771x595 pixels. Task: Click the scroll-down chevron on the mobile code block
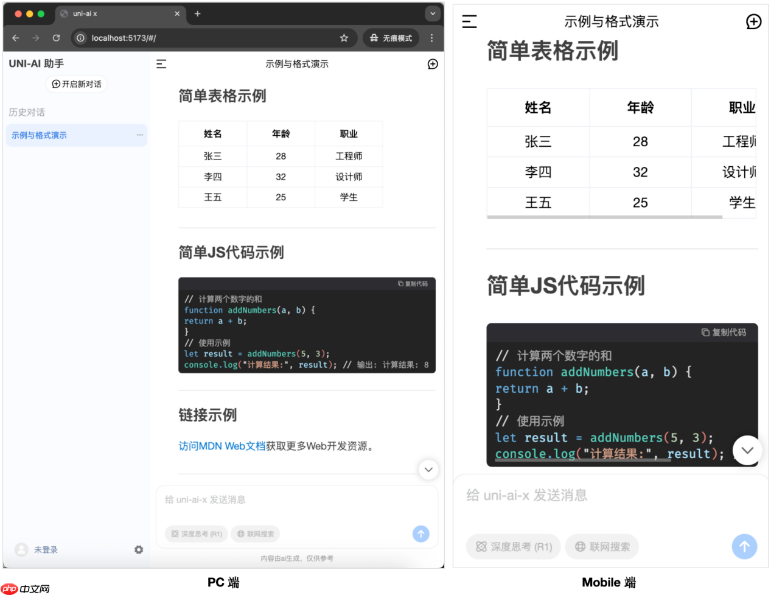pyautogui.click(x=747, y=450)
